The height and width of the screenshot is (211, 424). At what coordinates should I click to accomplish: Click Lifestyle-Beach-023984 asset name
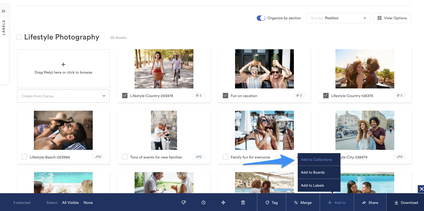(50, 157)
